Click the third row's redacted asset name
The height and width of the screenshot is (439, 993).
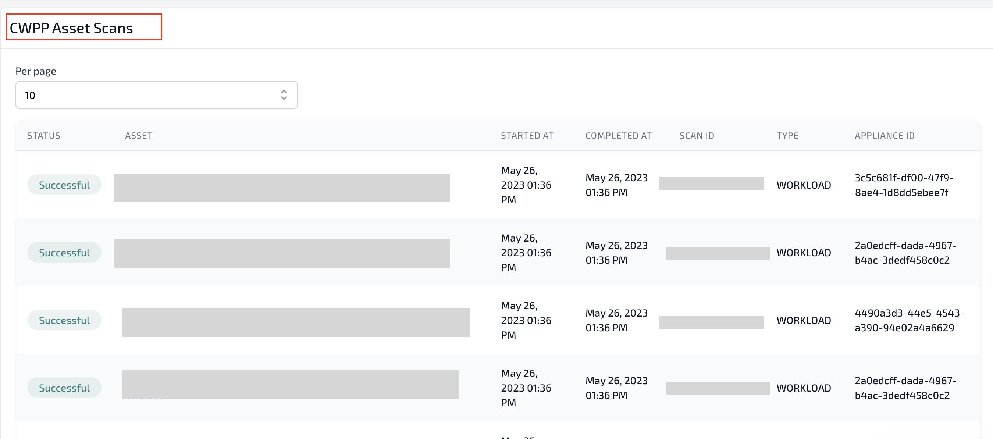click(296, 322)
